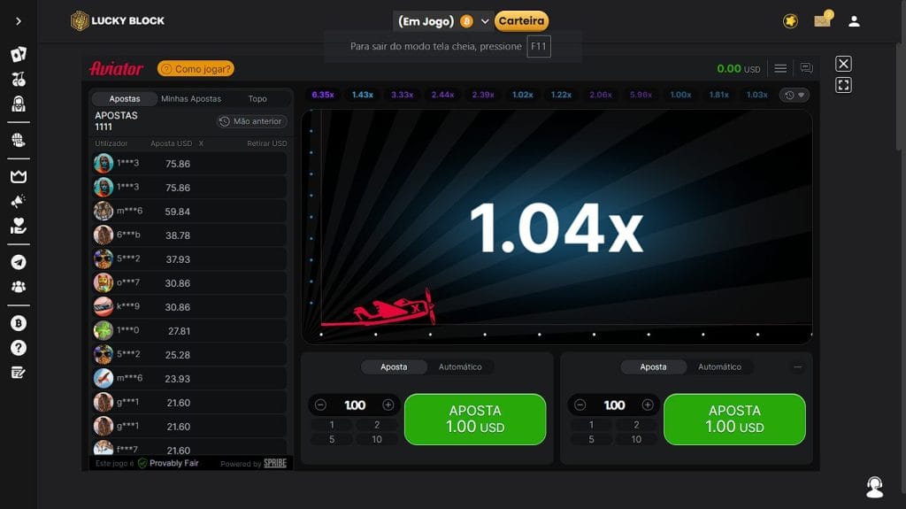This screenshot has width=906, height=509.
Task: Click the Bitcoin icon in the left sidebar
Action: [x=19, y=323]
